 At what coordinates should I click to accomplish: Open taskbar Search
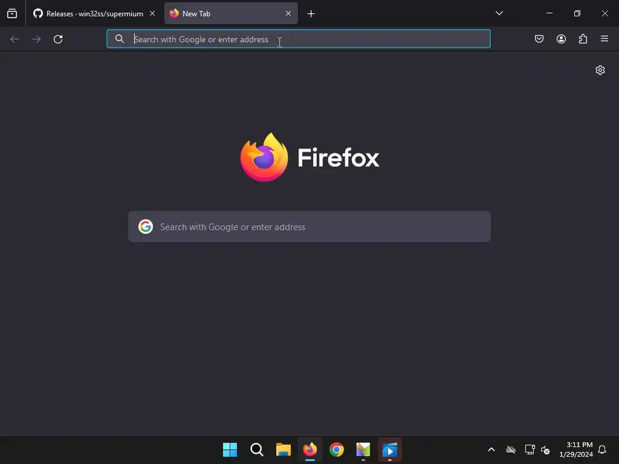[x=256, y=449]
